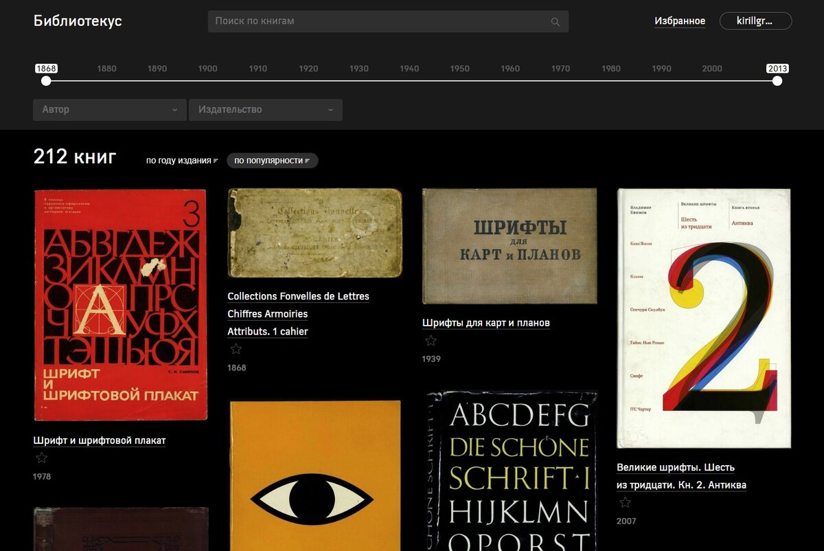
Task: Open the Избранное link
Action: pos(680,21)
